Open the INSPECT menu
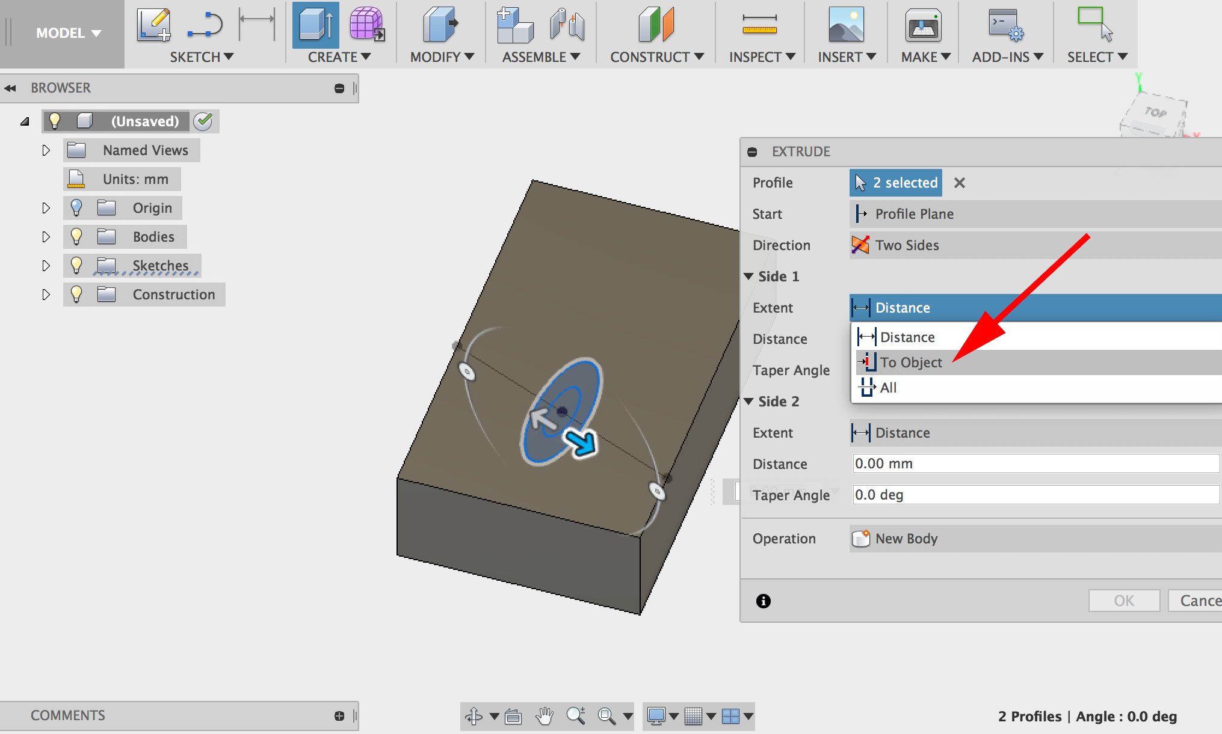The width and height of the screenshot is (1222, 734). pyautogui.click(x=762, y=57)
